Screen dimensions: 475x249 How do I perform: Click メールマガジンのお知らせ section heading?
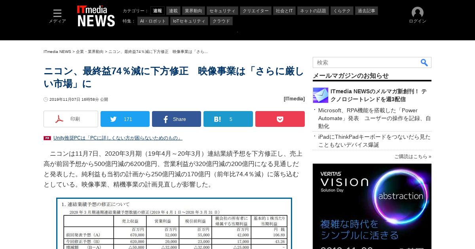pyautogui.click(x=351, y=75)
